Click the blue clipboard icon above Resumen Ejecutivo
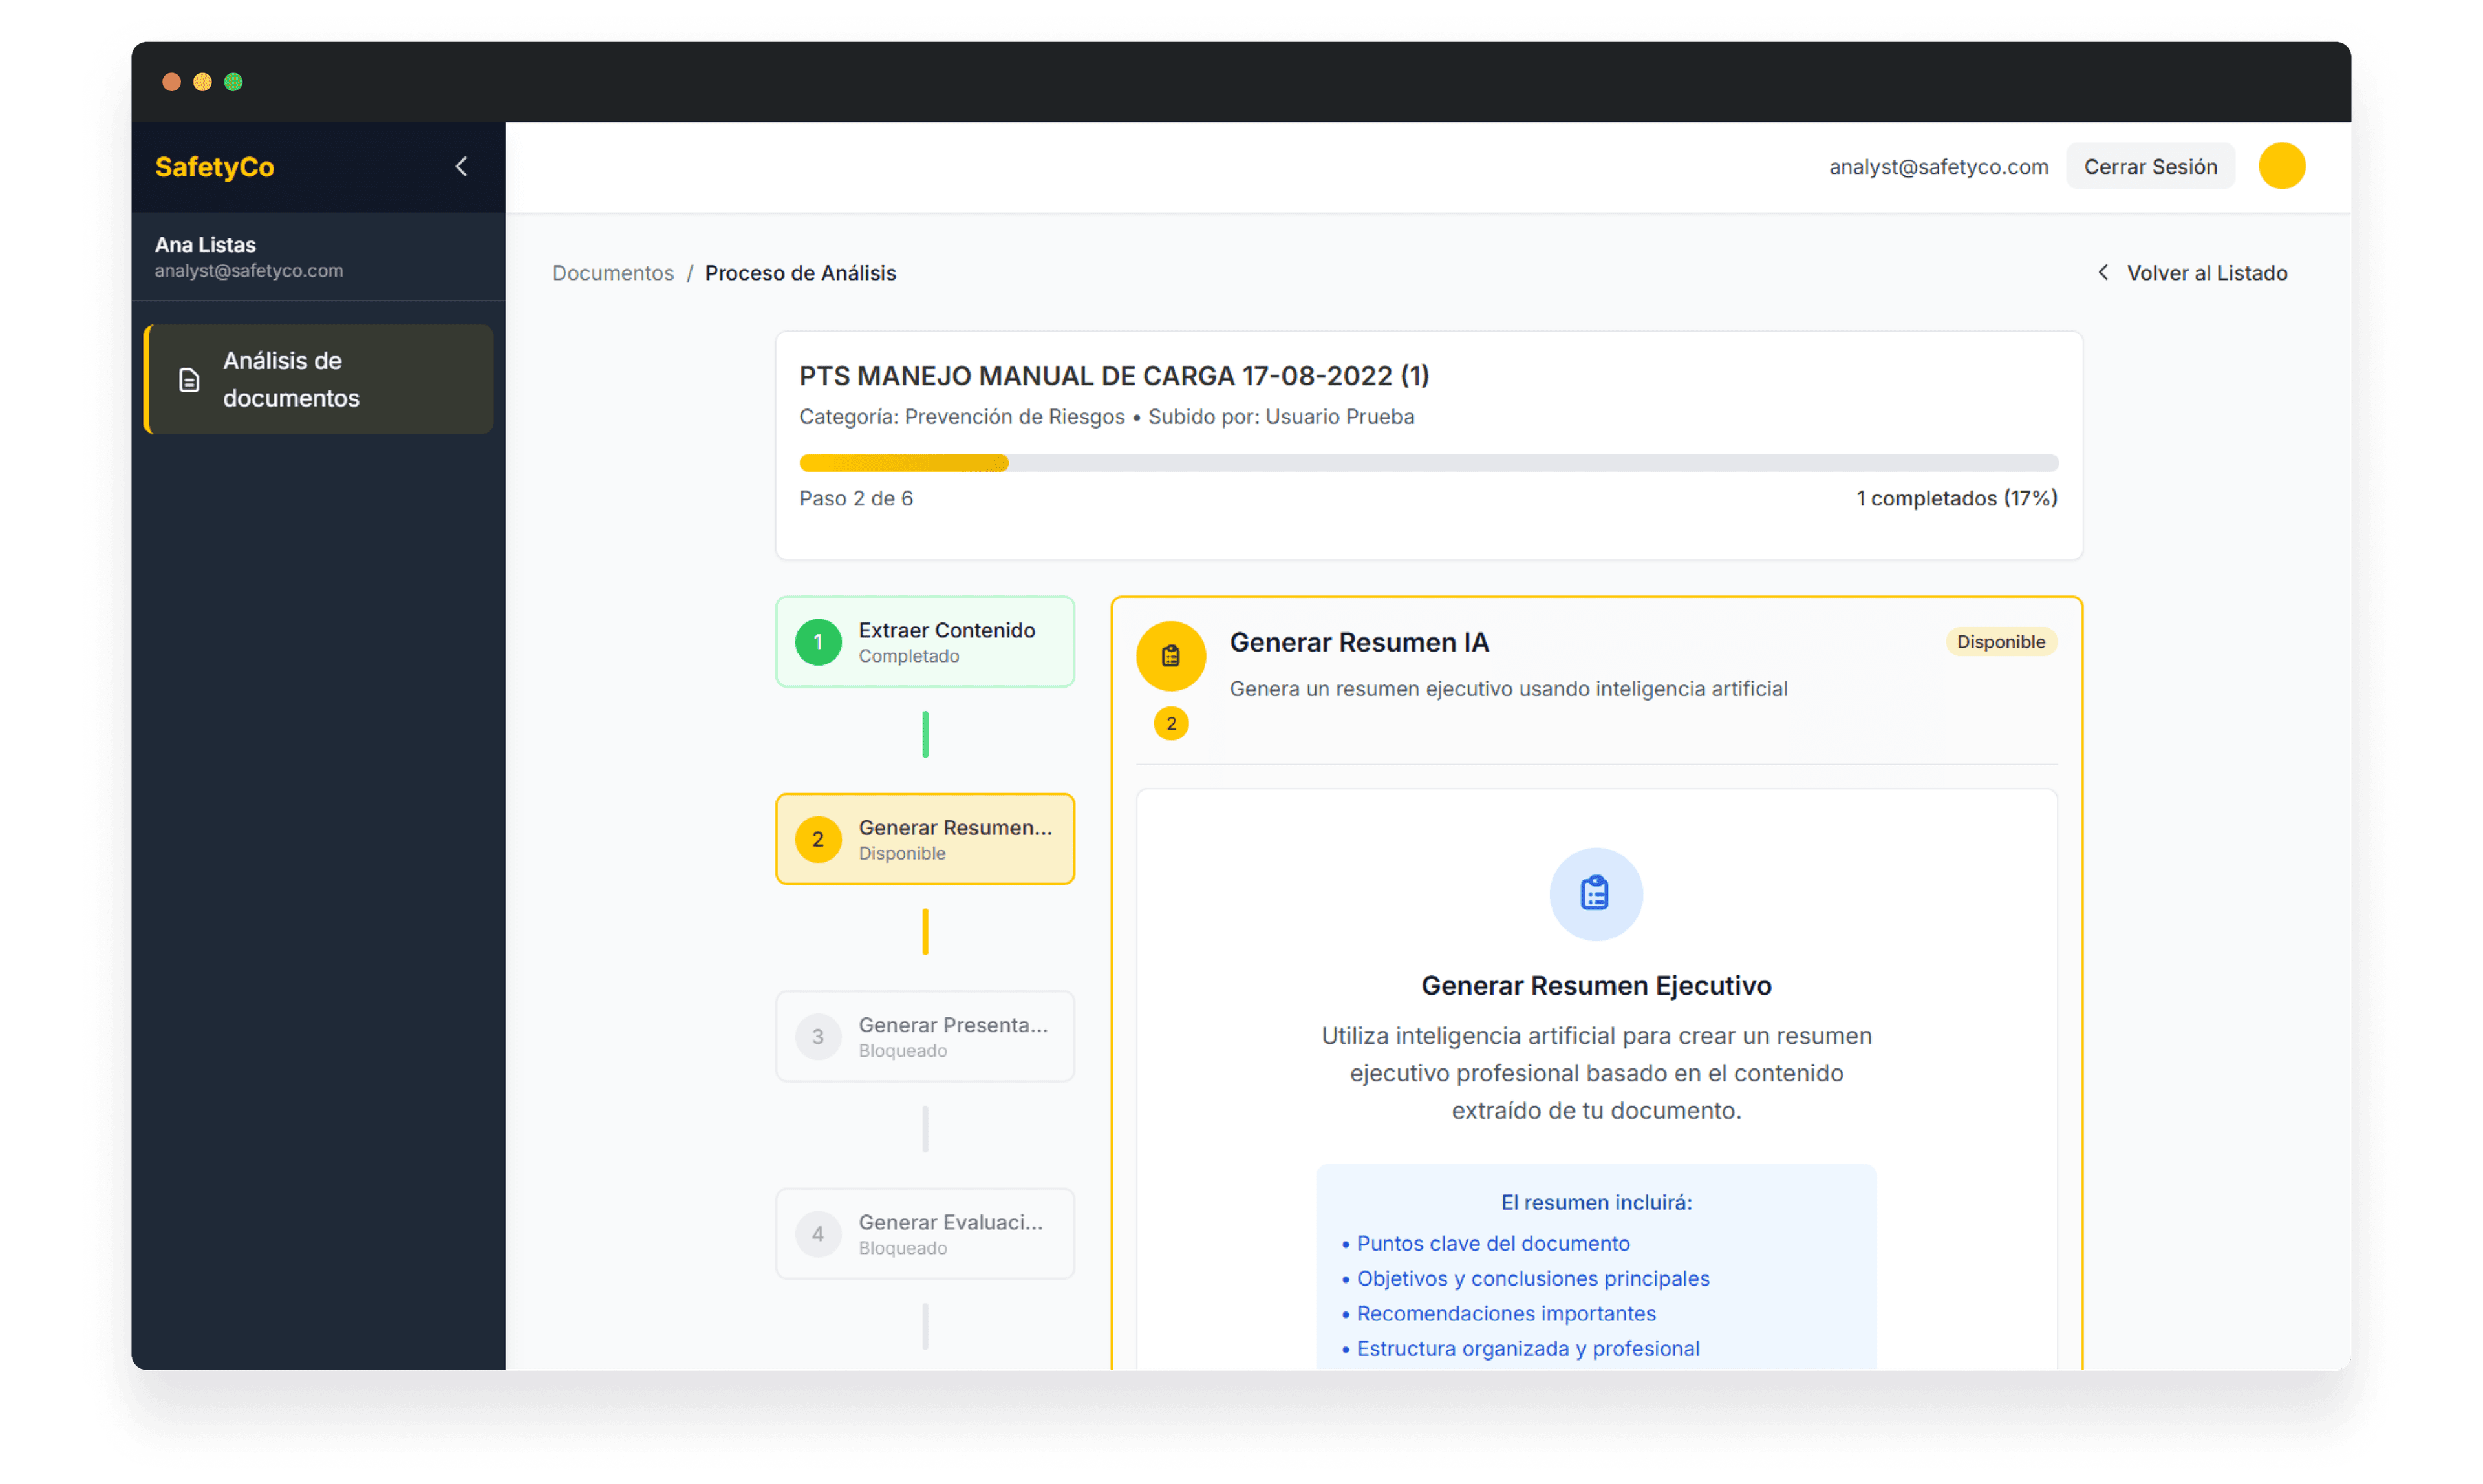The image size is (2483, 1484). click(1595, 894)
